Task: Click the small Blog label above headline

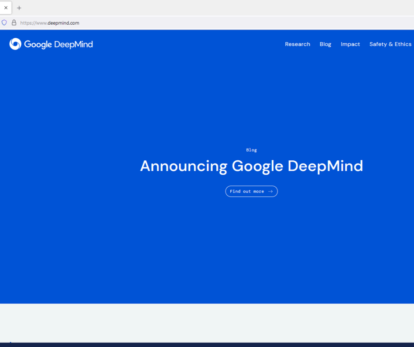Action: click(251, 150)
